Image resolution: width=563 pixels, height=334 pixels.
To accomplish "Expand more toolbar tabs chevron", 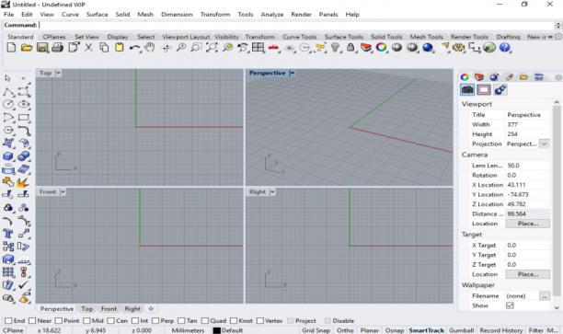I will (550, 37).
